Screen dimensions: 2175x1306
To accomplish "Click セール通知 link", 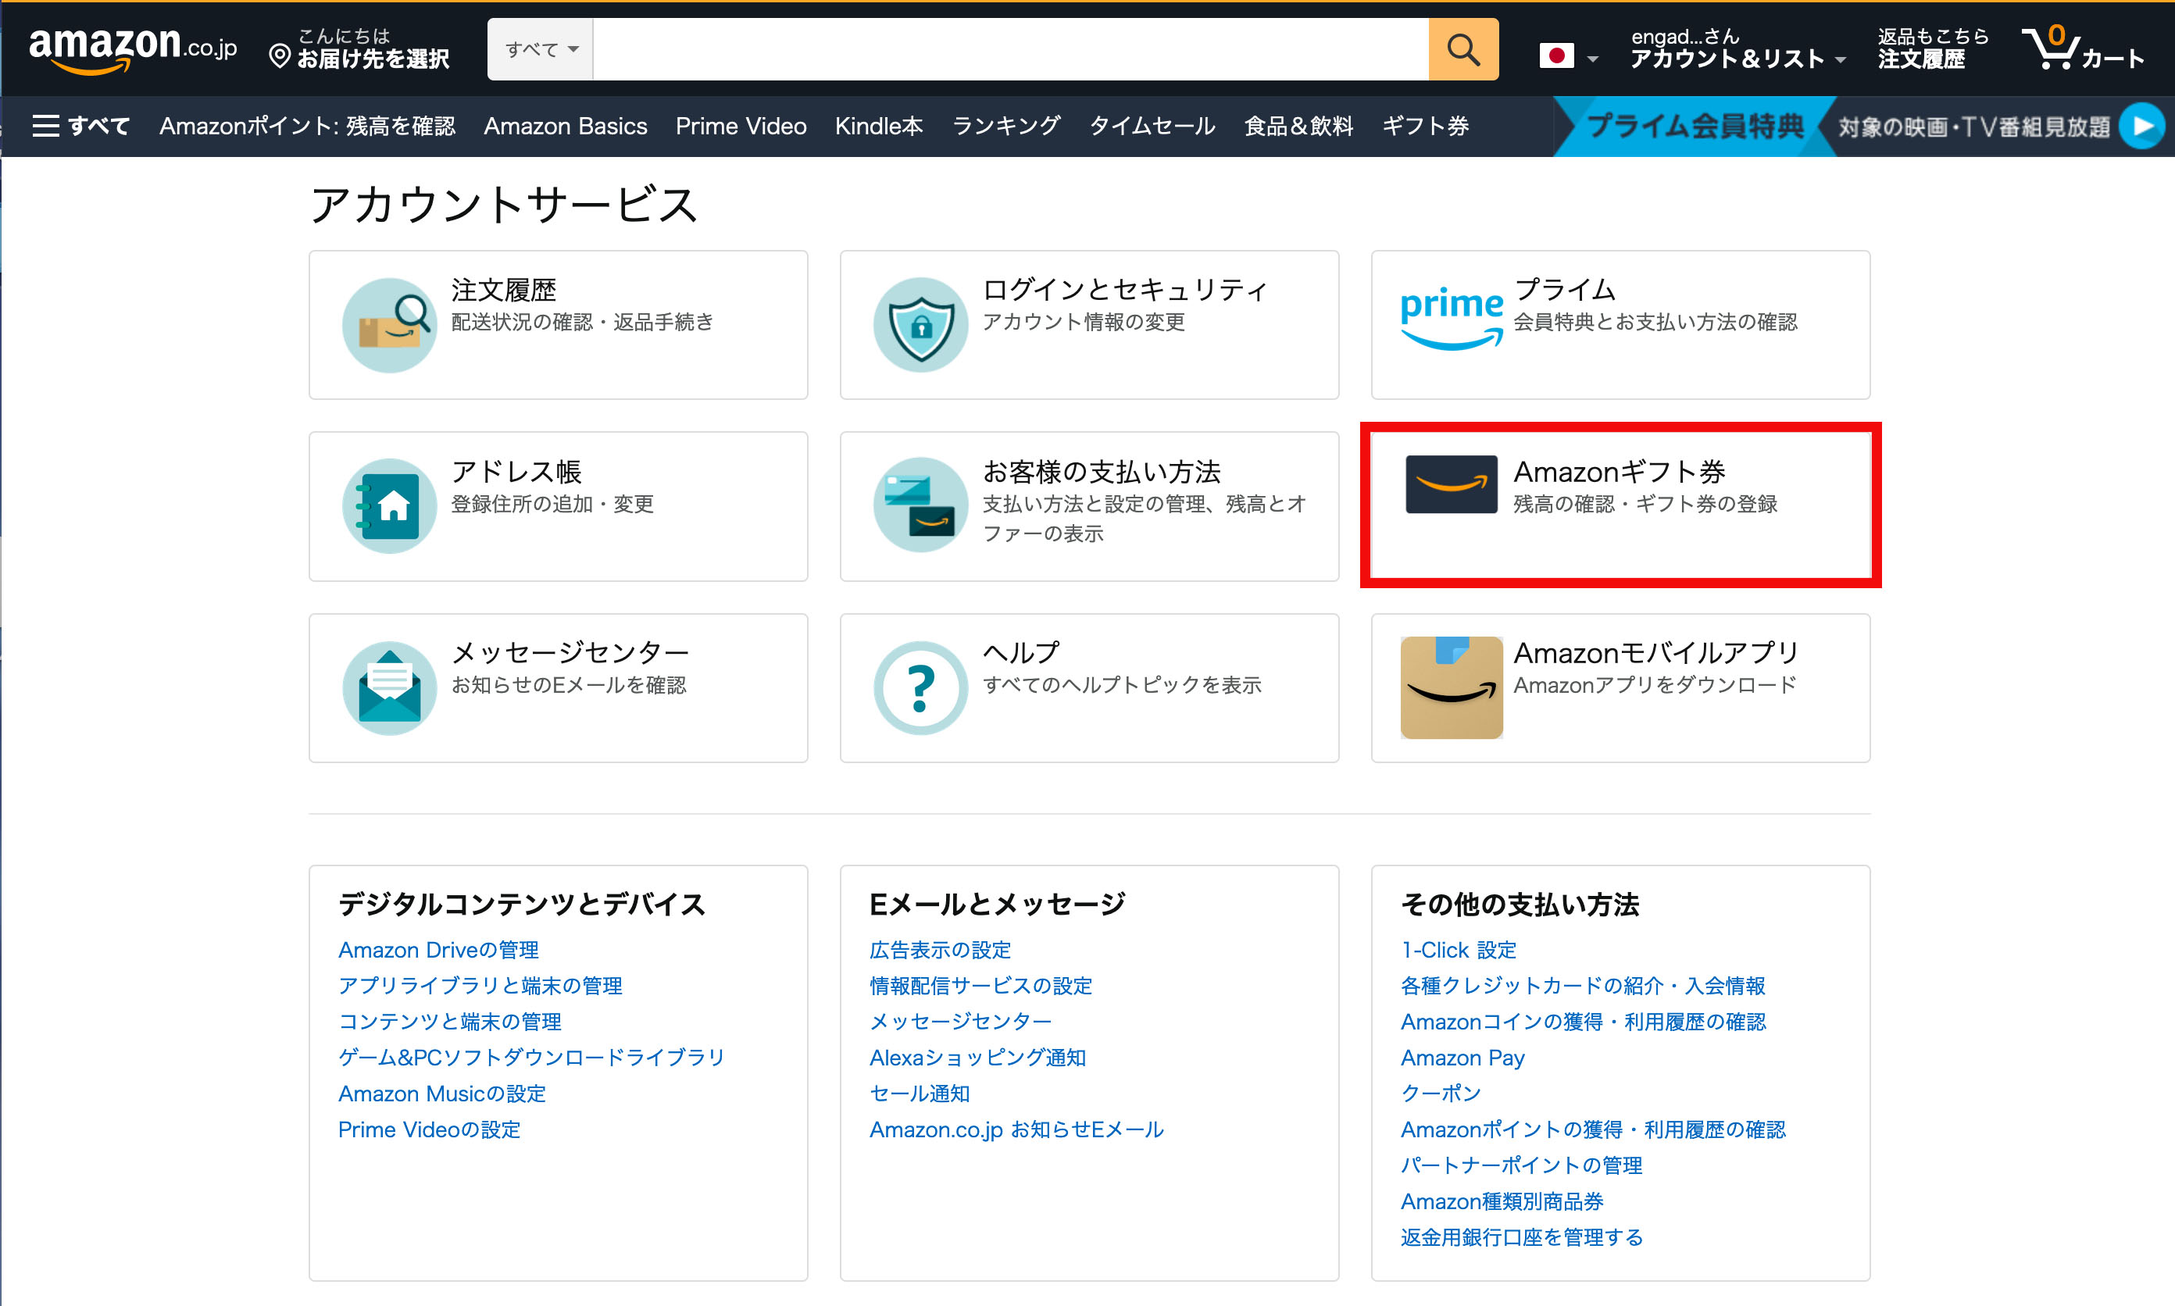I will [x=920, y=1094].
